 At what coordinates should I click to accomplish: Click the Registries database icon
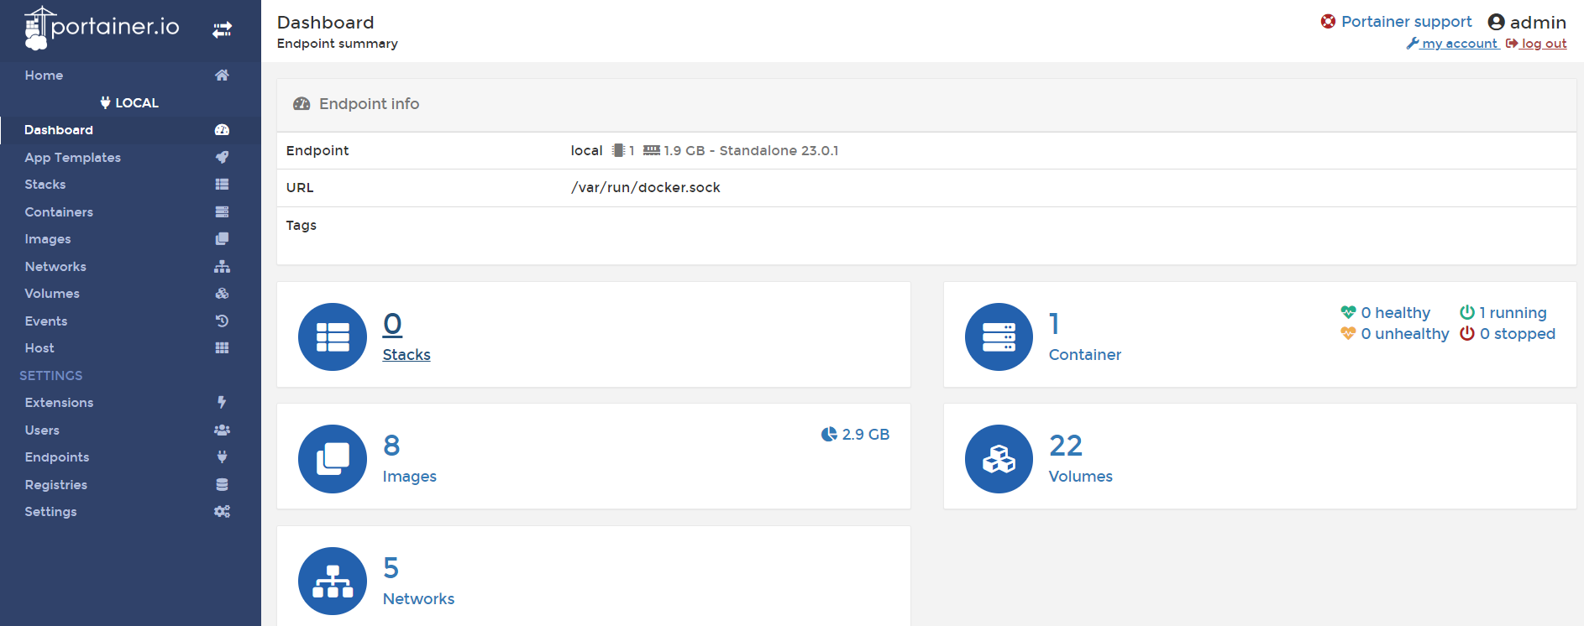222,485
